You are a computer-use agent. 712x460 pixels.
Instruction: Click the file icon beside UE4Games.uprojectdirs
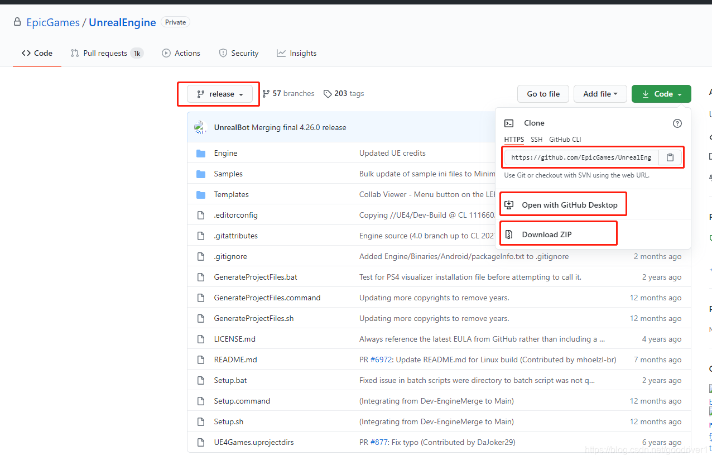tap(201, 442)
